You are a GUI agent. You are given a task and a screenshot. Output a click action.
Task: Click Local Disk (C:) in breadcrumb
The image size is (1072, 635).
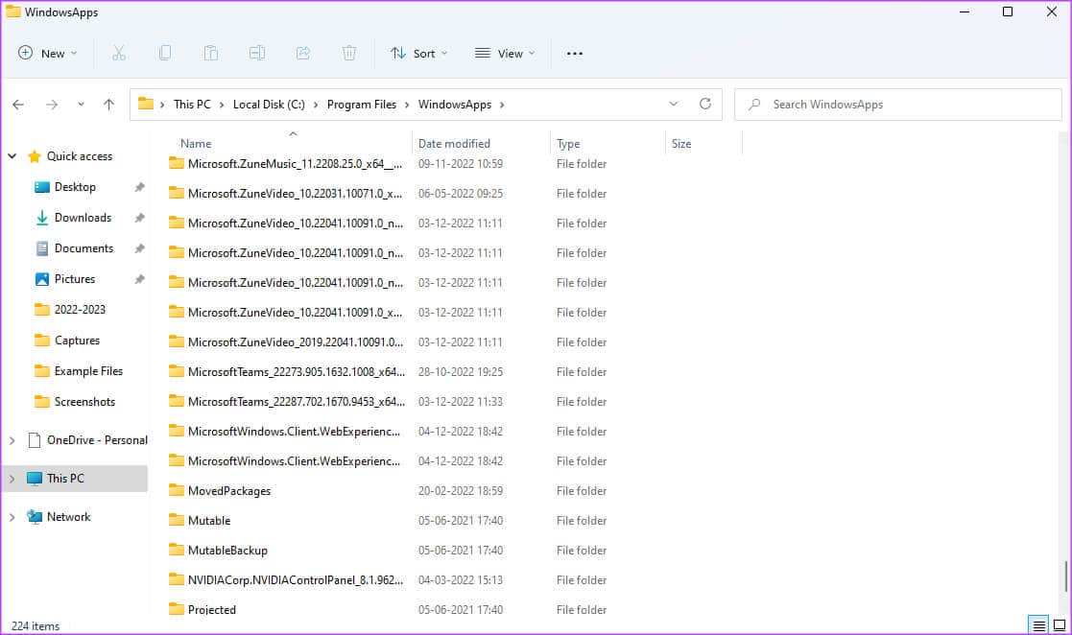click(x=269, y=105)
